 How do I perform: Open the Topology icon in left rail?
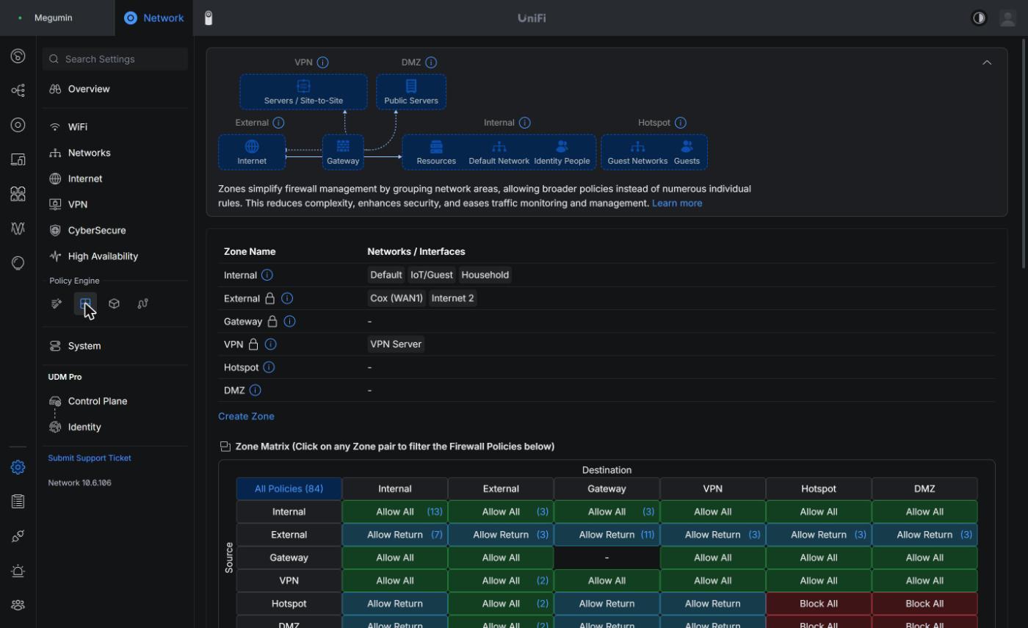[x=18, y=90]
